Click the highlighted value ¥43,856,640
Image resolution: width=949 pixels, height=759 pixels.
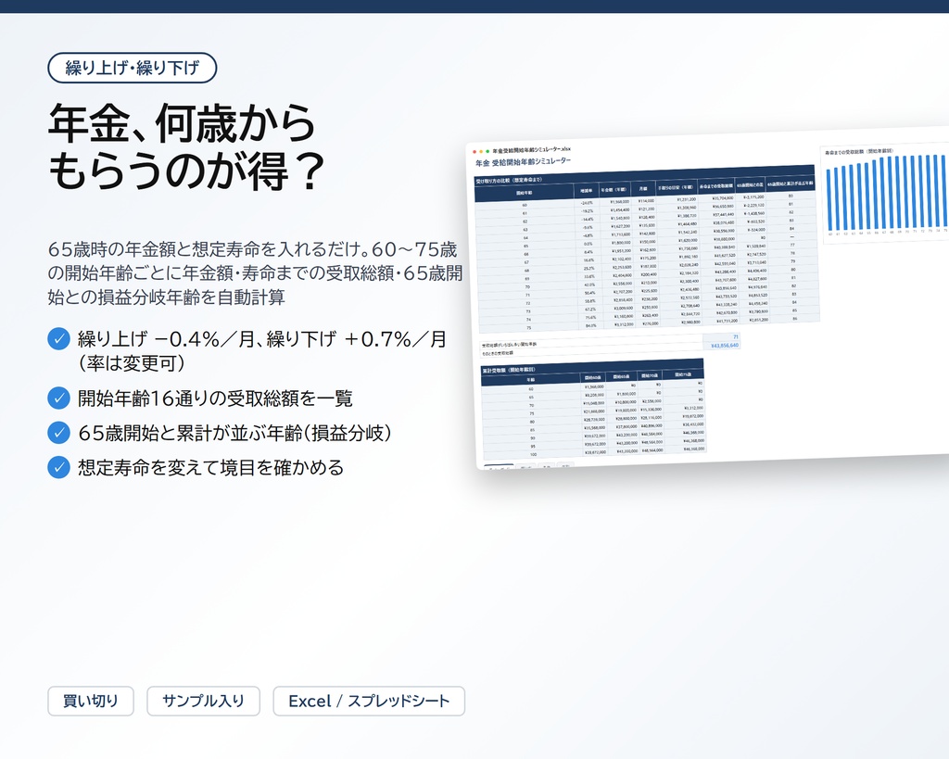[724, 345]
